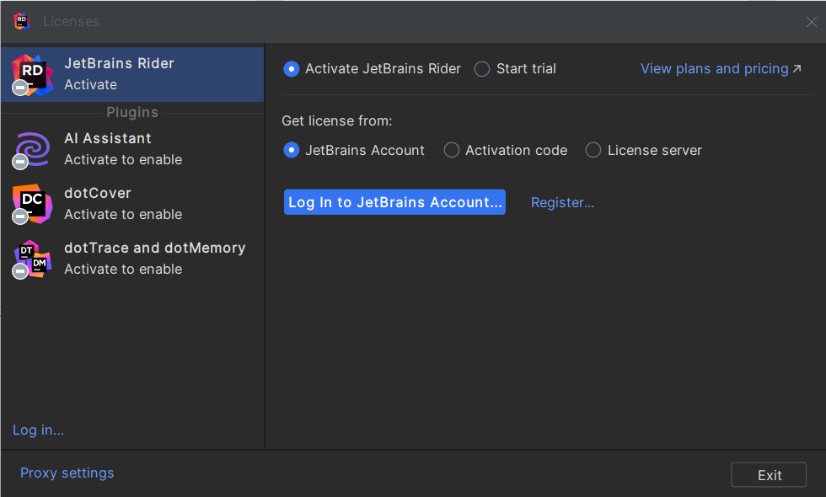Open View plans and pricing link

pos(721,69)
